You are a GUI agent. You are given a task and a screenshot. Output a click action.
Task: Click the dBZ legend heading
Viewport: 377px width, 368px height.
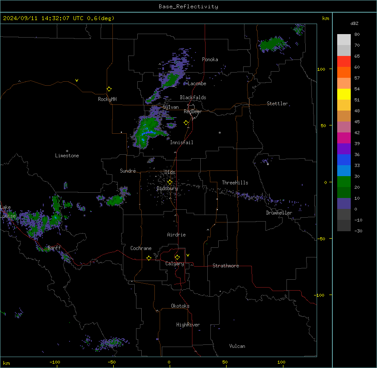click(354, 23)
